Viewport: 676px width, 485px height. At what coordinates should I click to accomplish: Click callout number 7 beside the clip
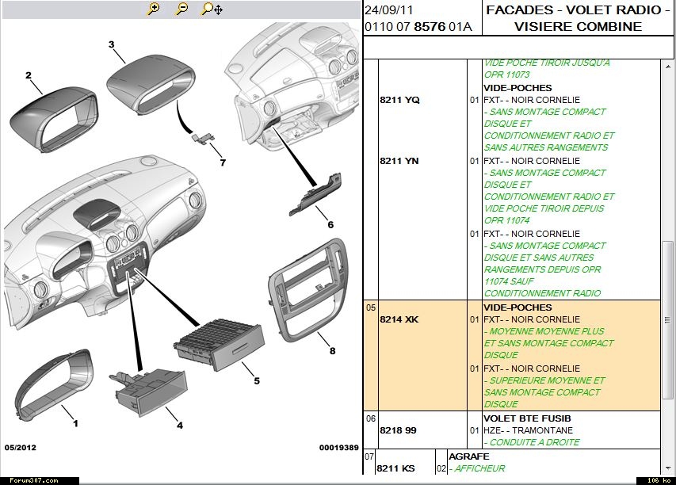pyautogui.click(x=223, y=162)
